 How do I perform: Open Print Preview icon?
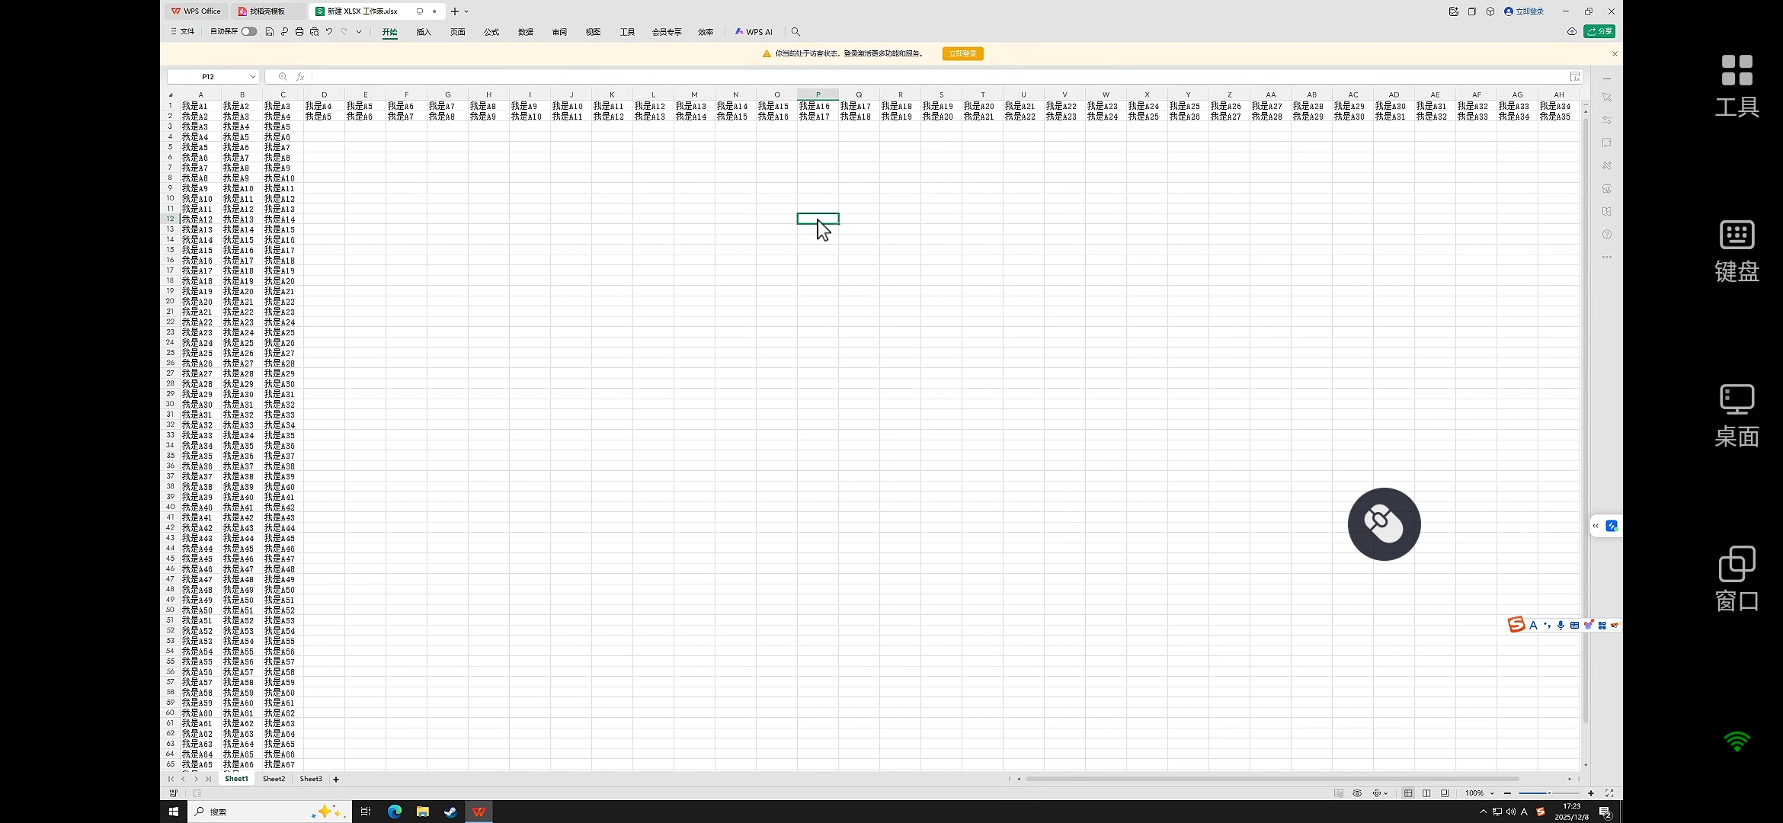(314, 32)
